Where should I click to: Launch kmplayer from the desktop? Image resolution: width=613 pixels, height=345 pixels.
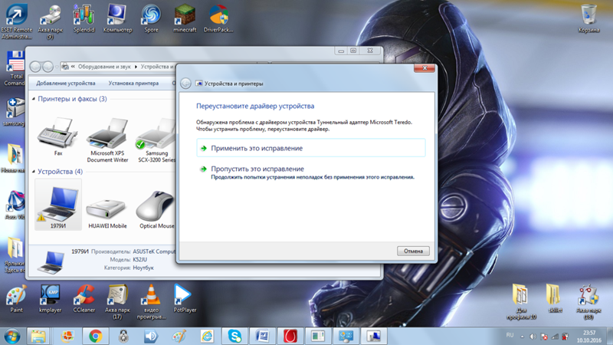point(50,299)
